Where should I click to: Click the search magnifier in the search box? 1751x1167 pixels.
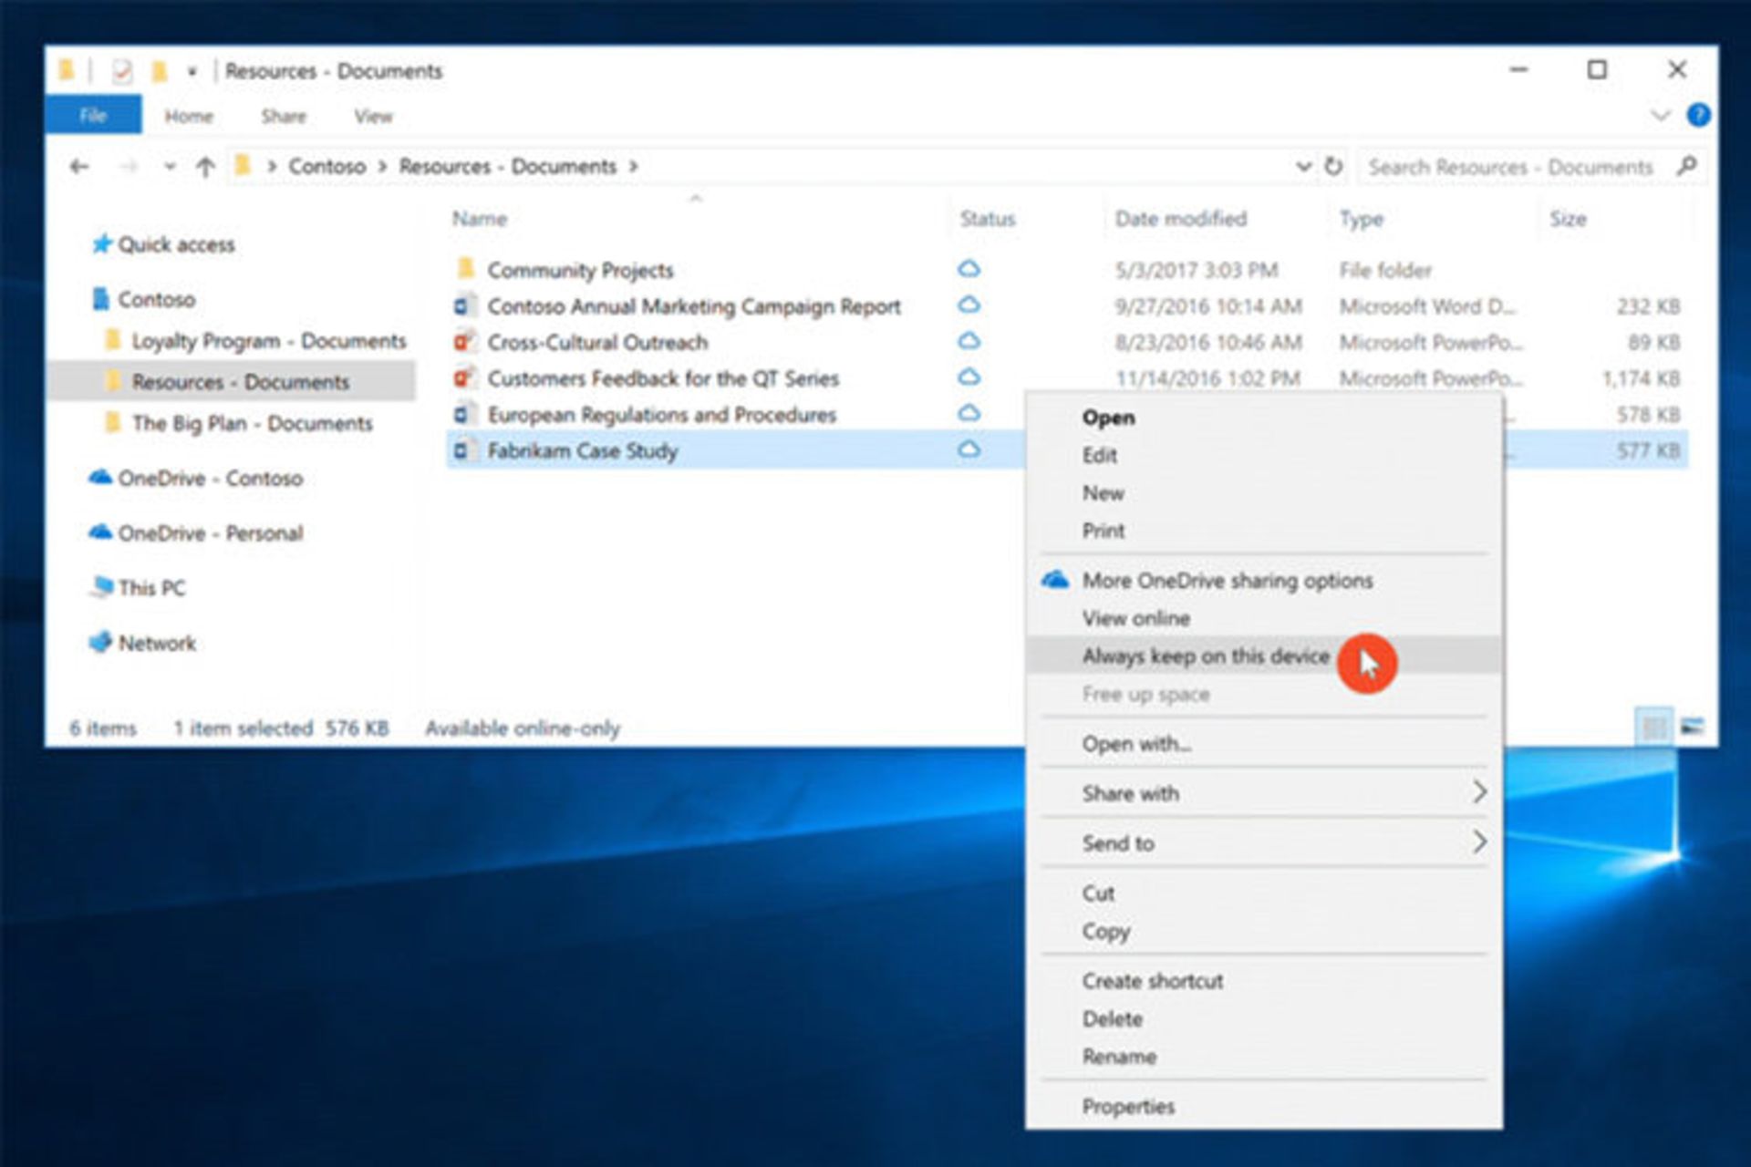pos(1686,167)
